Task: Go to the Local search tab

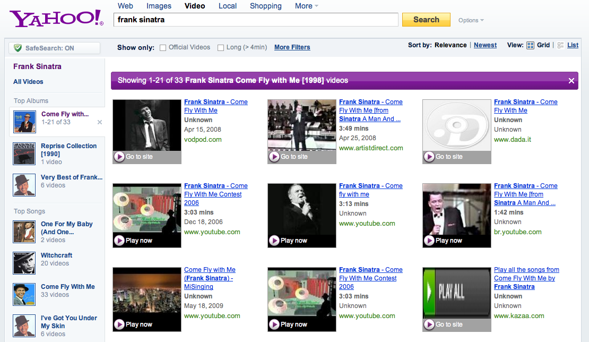Action: 228,6
